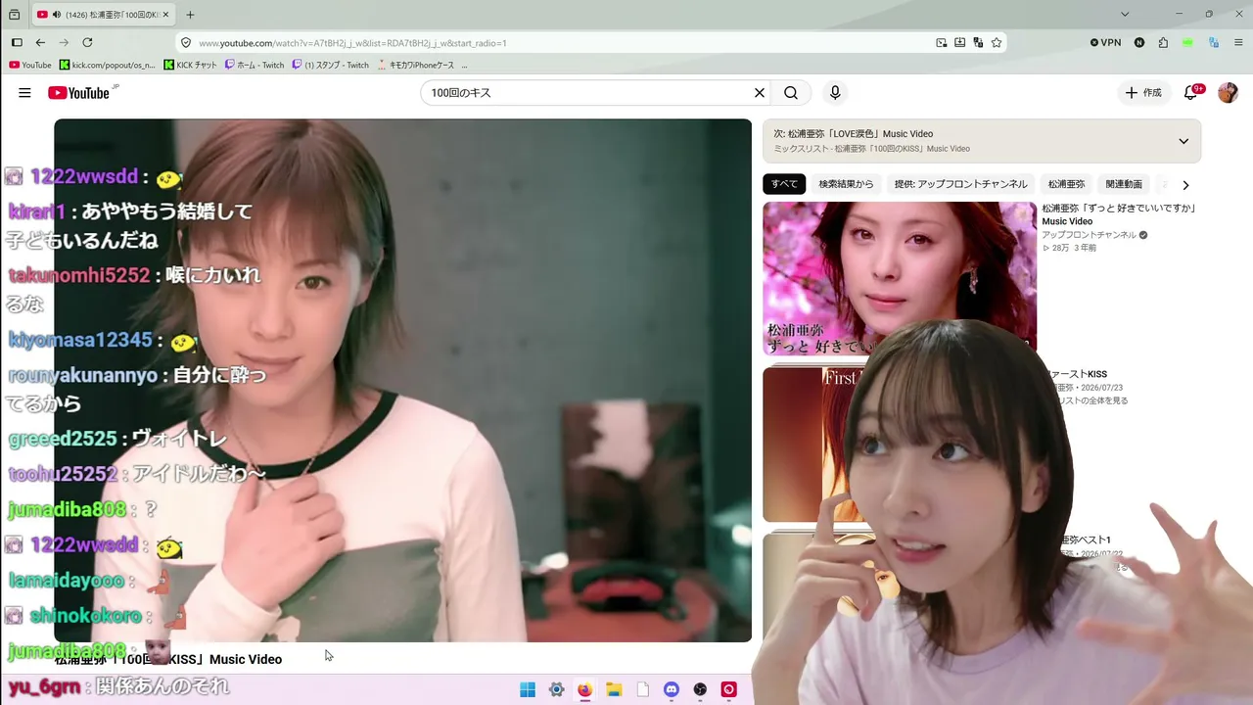The width and height of the screenshot is (1253, 705).
Task: Open the キモカワiPhoneケース bookmark
Action: (416, 66)
